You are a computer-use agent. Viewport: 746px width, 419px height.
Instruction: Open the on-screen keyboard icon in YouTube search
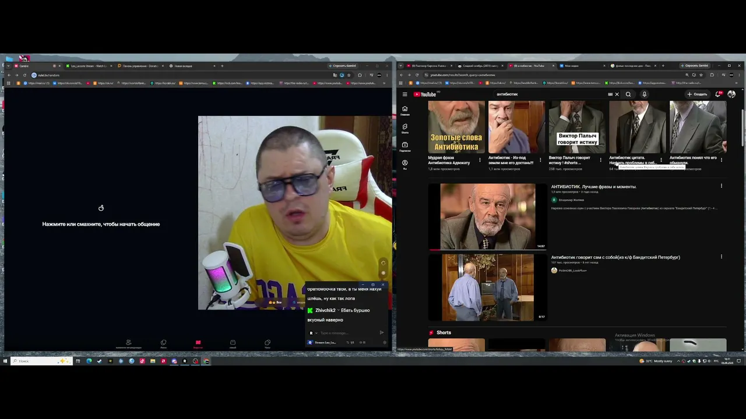pos(610,94)
